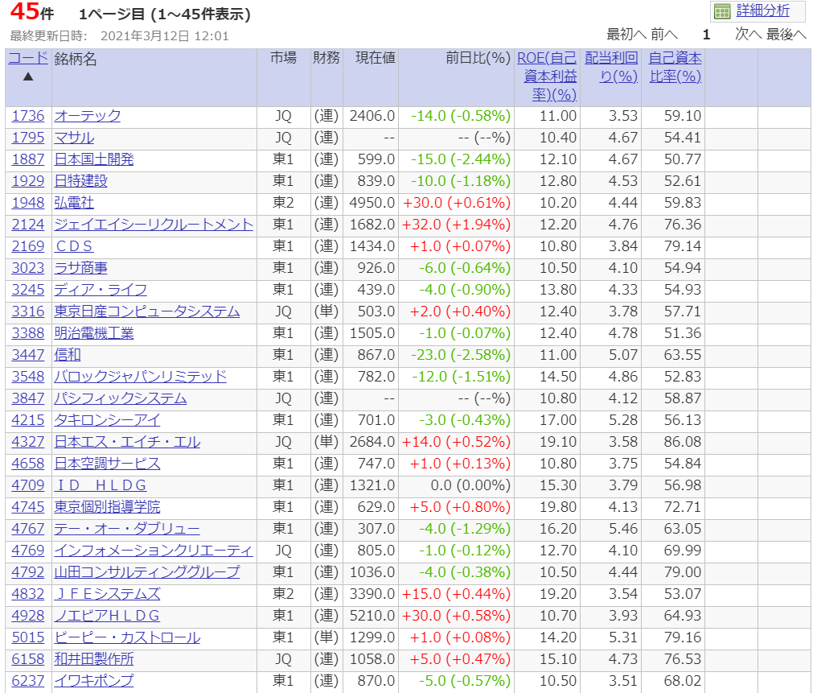Open ディア・ライフ stock page
Image resolution: width=817 pixels, height=693 pixels.
pyautogui.click(x=101, y=290)
